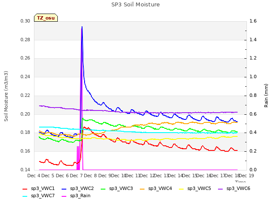Toggle sp3_VWC3 legend entry
The width and height of the screenshot is (272, 204).
(117, 189)
